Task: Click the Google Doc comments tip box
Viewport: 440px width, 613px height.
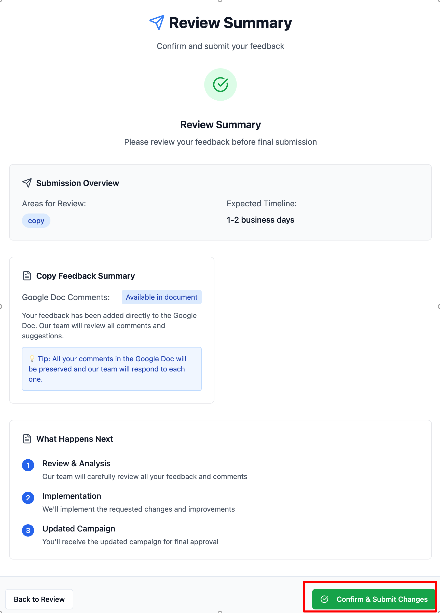Action: click(112, 369)
